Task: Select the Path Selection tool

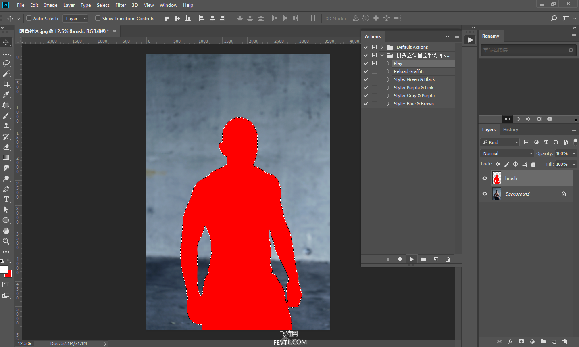Action: click(6, 210)
